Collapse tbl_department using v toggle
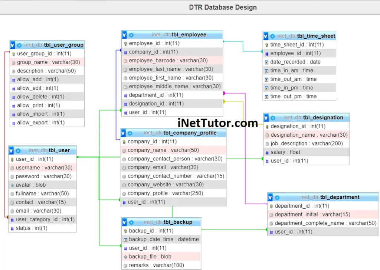This screenshot has height=270, width=380. tap(270, 198)
